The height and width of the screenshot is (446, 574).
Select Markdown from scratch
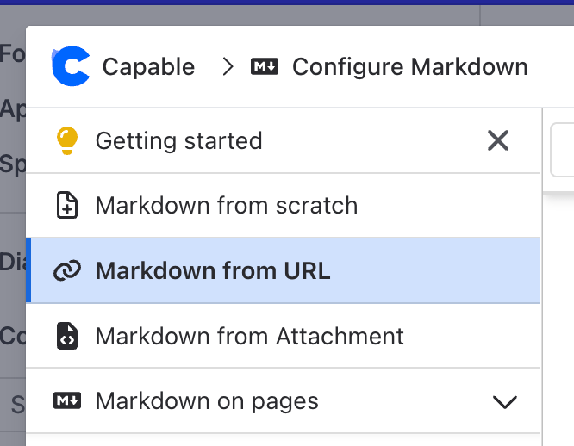pyautogui.click(x=226, y=206)
